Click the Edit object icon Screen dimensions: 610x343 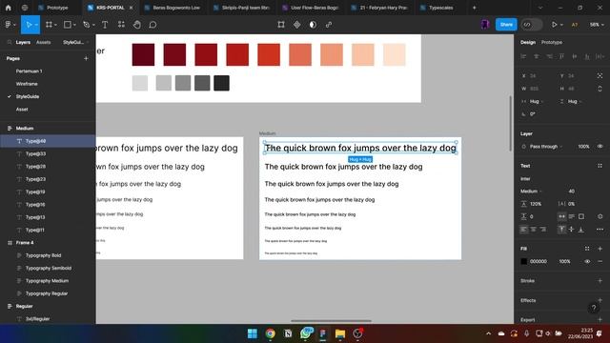click(281, 25)
